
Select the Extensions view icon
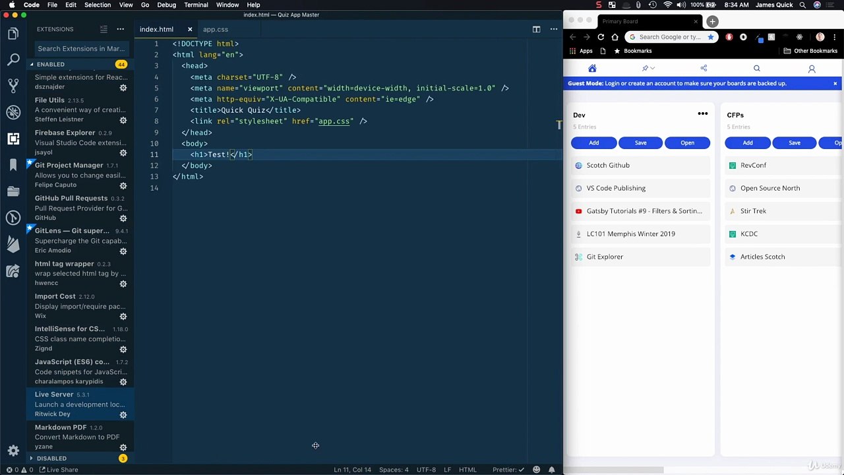coord(13,139)
